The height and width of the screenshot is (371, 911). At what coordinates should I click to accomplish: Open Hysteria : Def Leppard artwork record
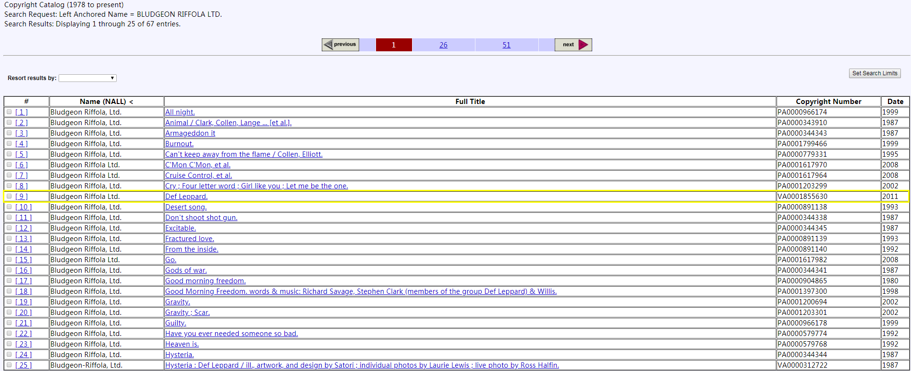(362, 365)
